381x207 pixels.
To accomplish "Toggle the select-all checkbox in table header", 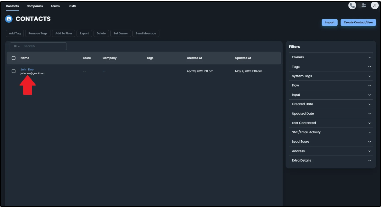I will click(x=14, y=58).
